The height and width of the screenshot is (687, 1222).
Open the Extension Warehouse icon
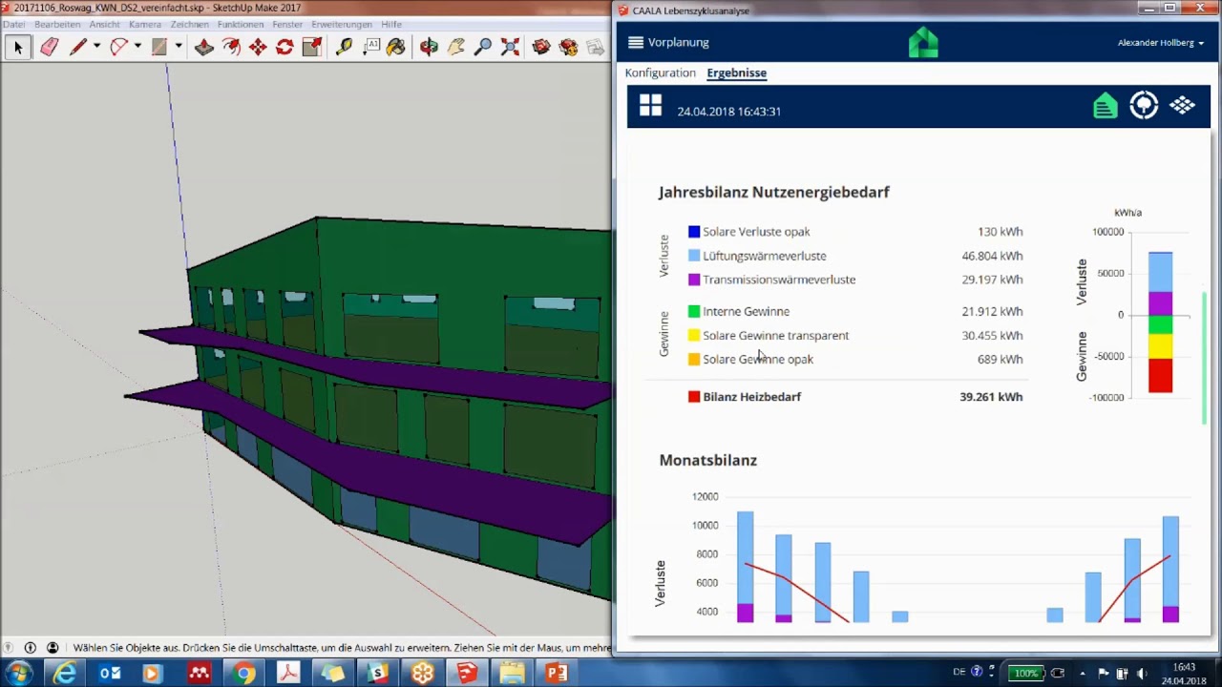pos(569,47)
